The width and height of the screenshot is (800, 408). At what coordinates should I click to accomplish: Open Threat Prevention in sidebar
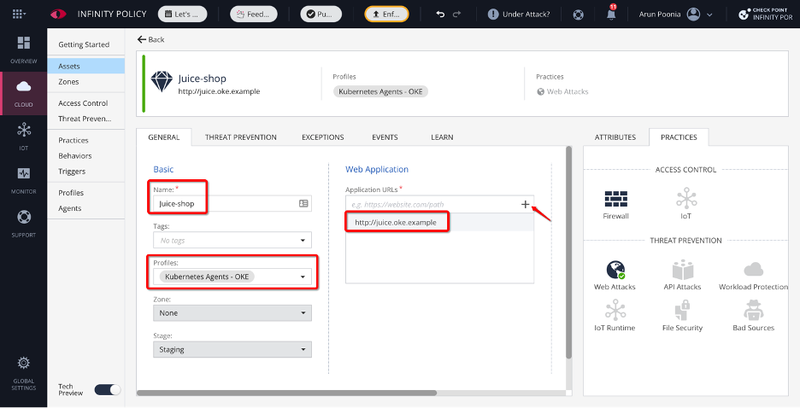(85, 119)
